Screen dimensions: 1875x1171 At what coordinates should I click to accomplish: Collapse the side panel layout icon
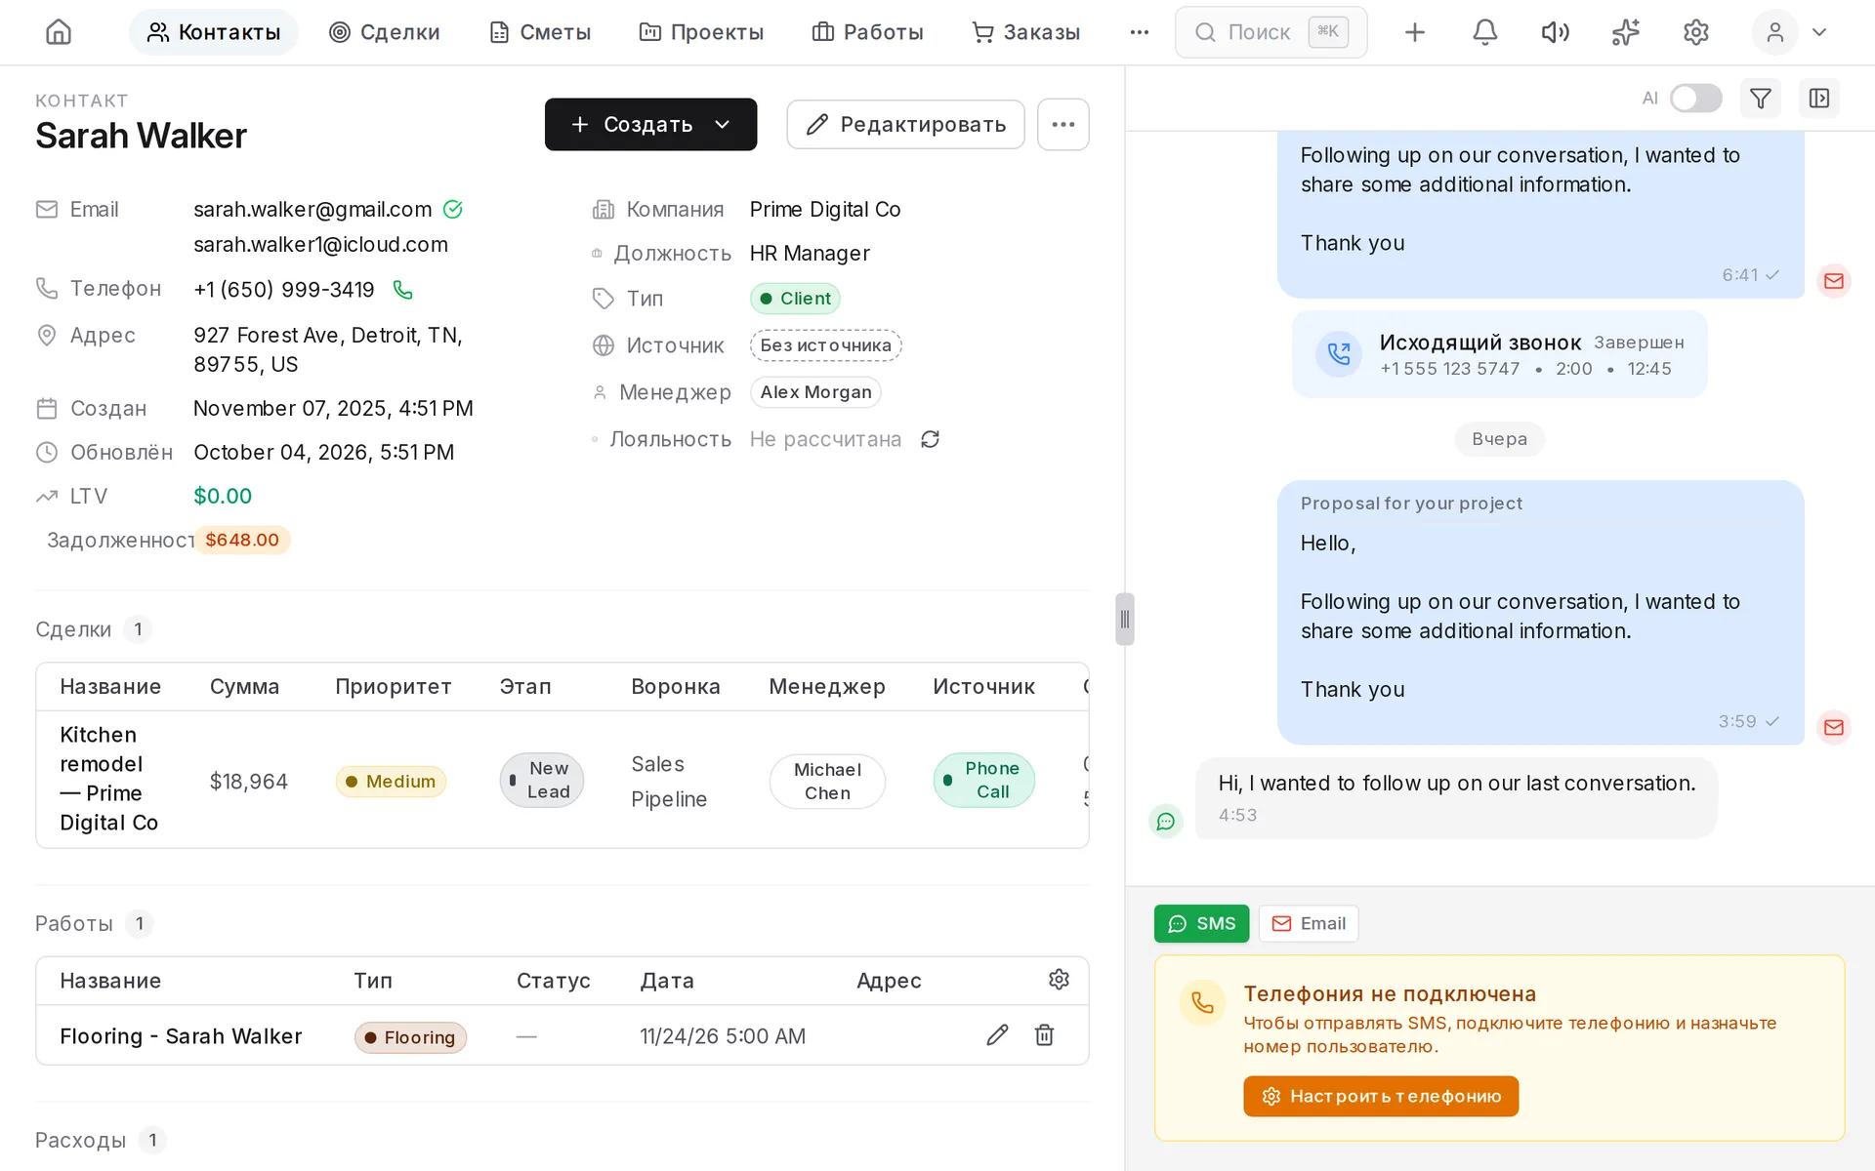(x=1818, y=99)
